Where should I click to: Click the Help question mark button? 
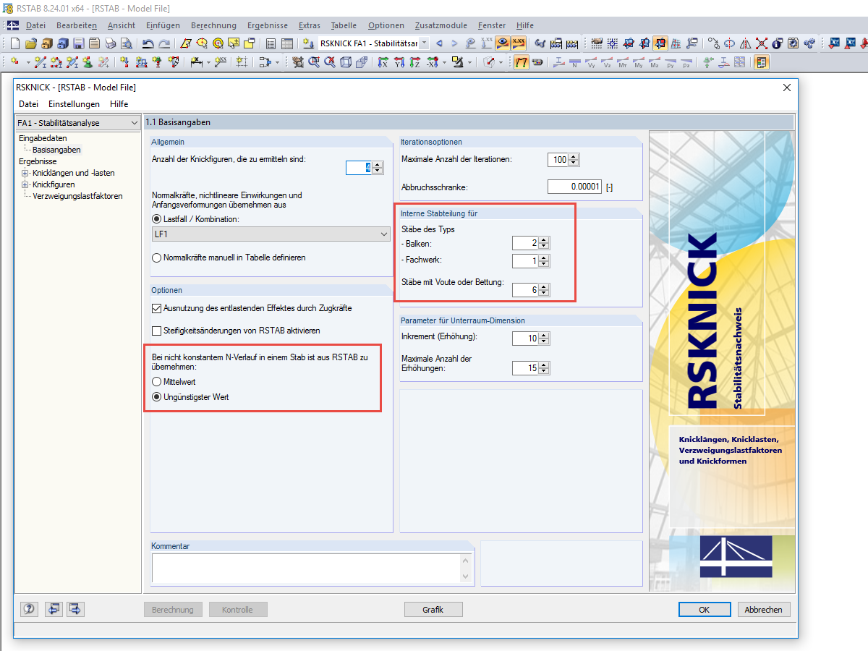coord(29,609)
